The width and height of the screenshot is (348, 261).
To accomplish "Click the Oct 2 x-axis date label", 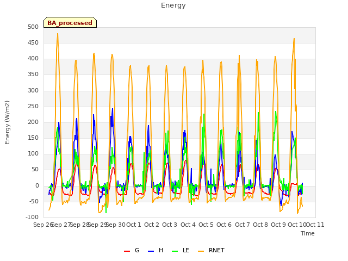I will point(152,225).
